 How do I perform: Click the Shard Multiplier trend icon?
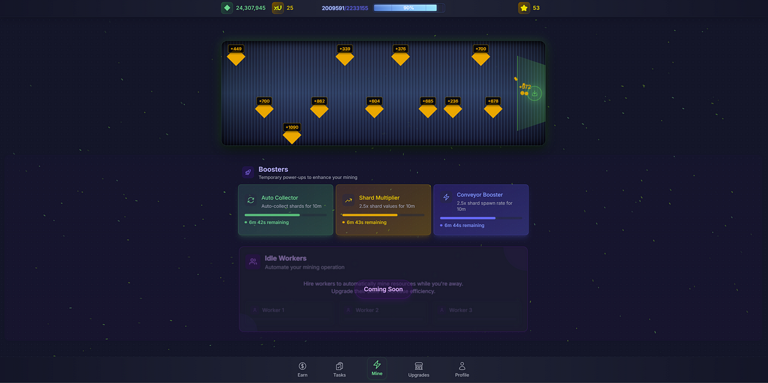point(348,199)
